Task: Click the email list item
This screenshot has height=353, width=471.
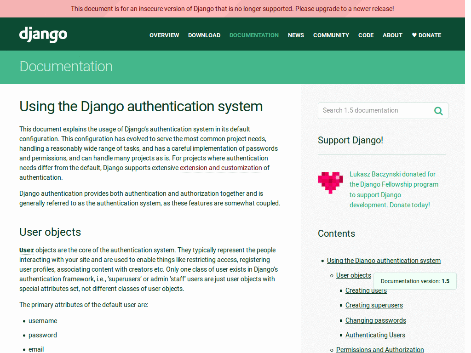Action: [x=36, y=349]
